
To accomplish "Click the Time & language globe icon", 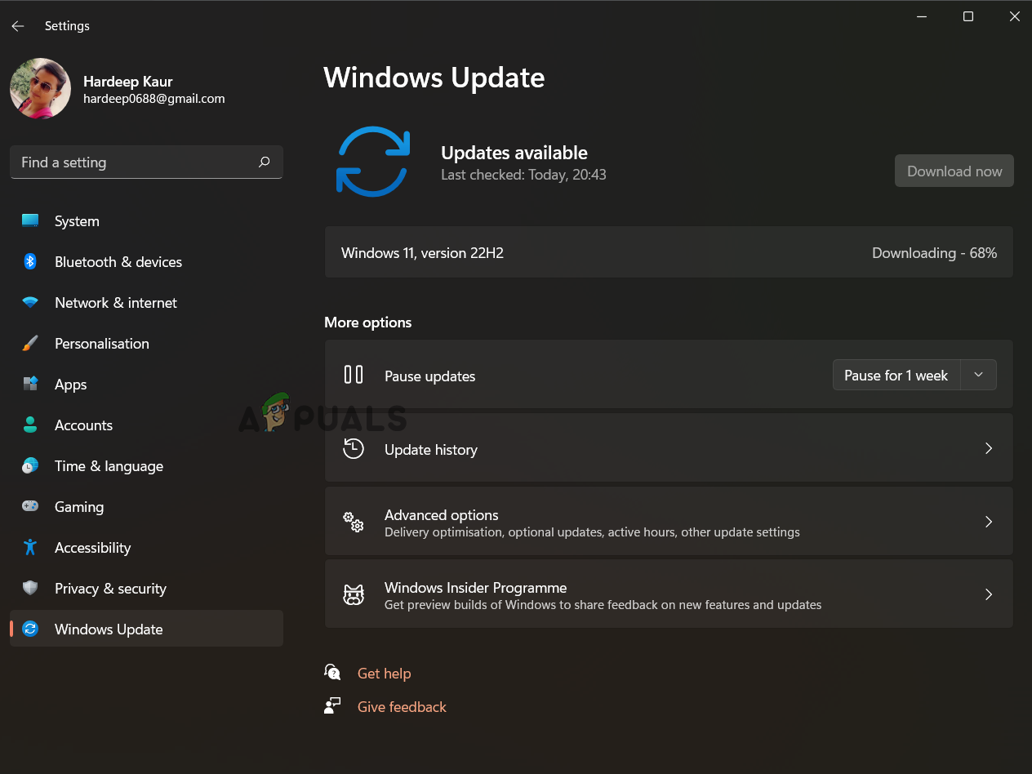I will 30,465.
